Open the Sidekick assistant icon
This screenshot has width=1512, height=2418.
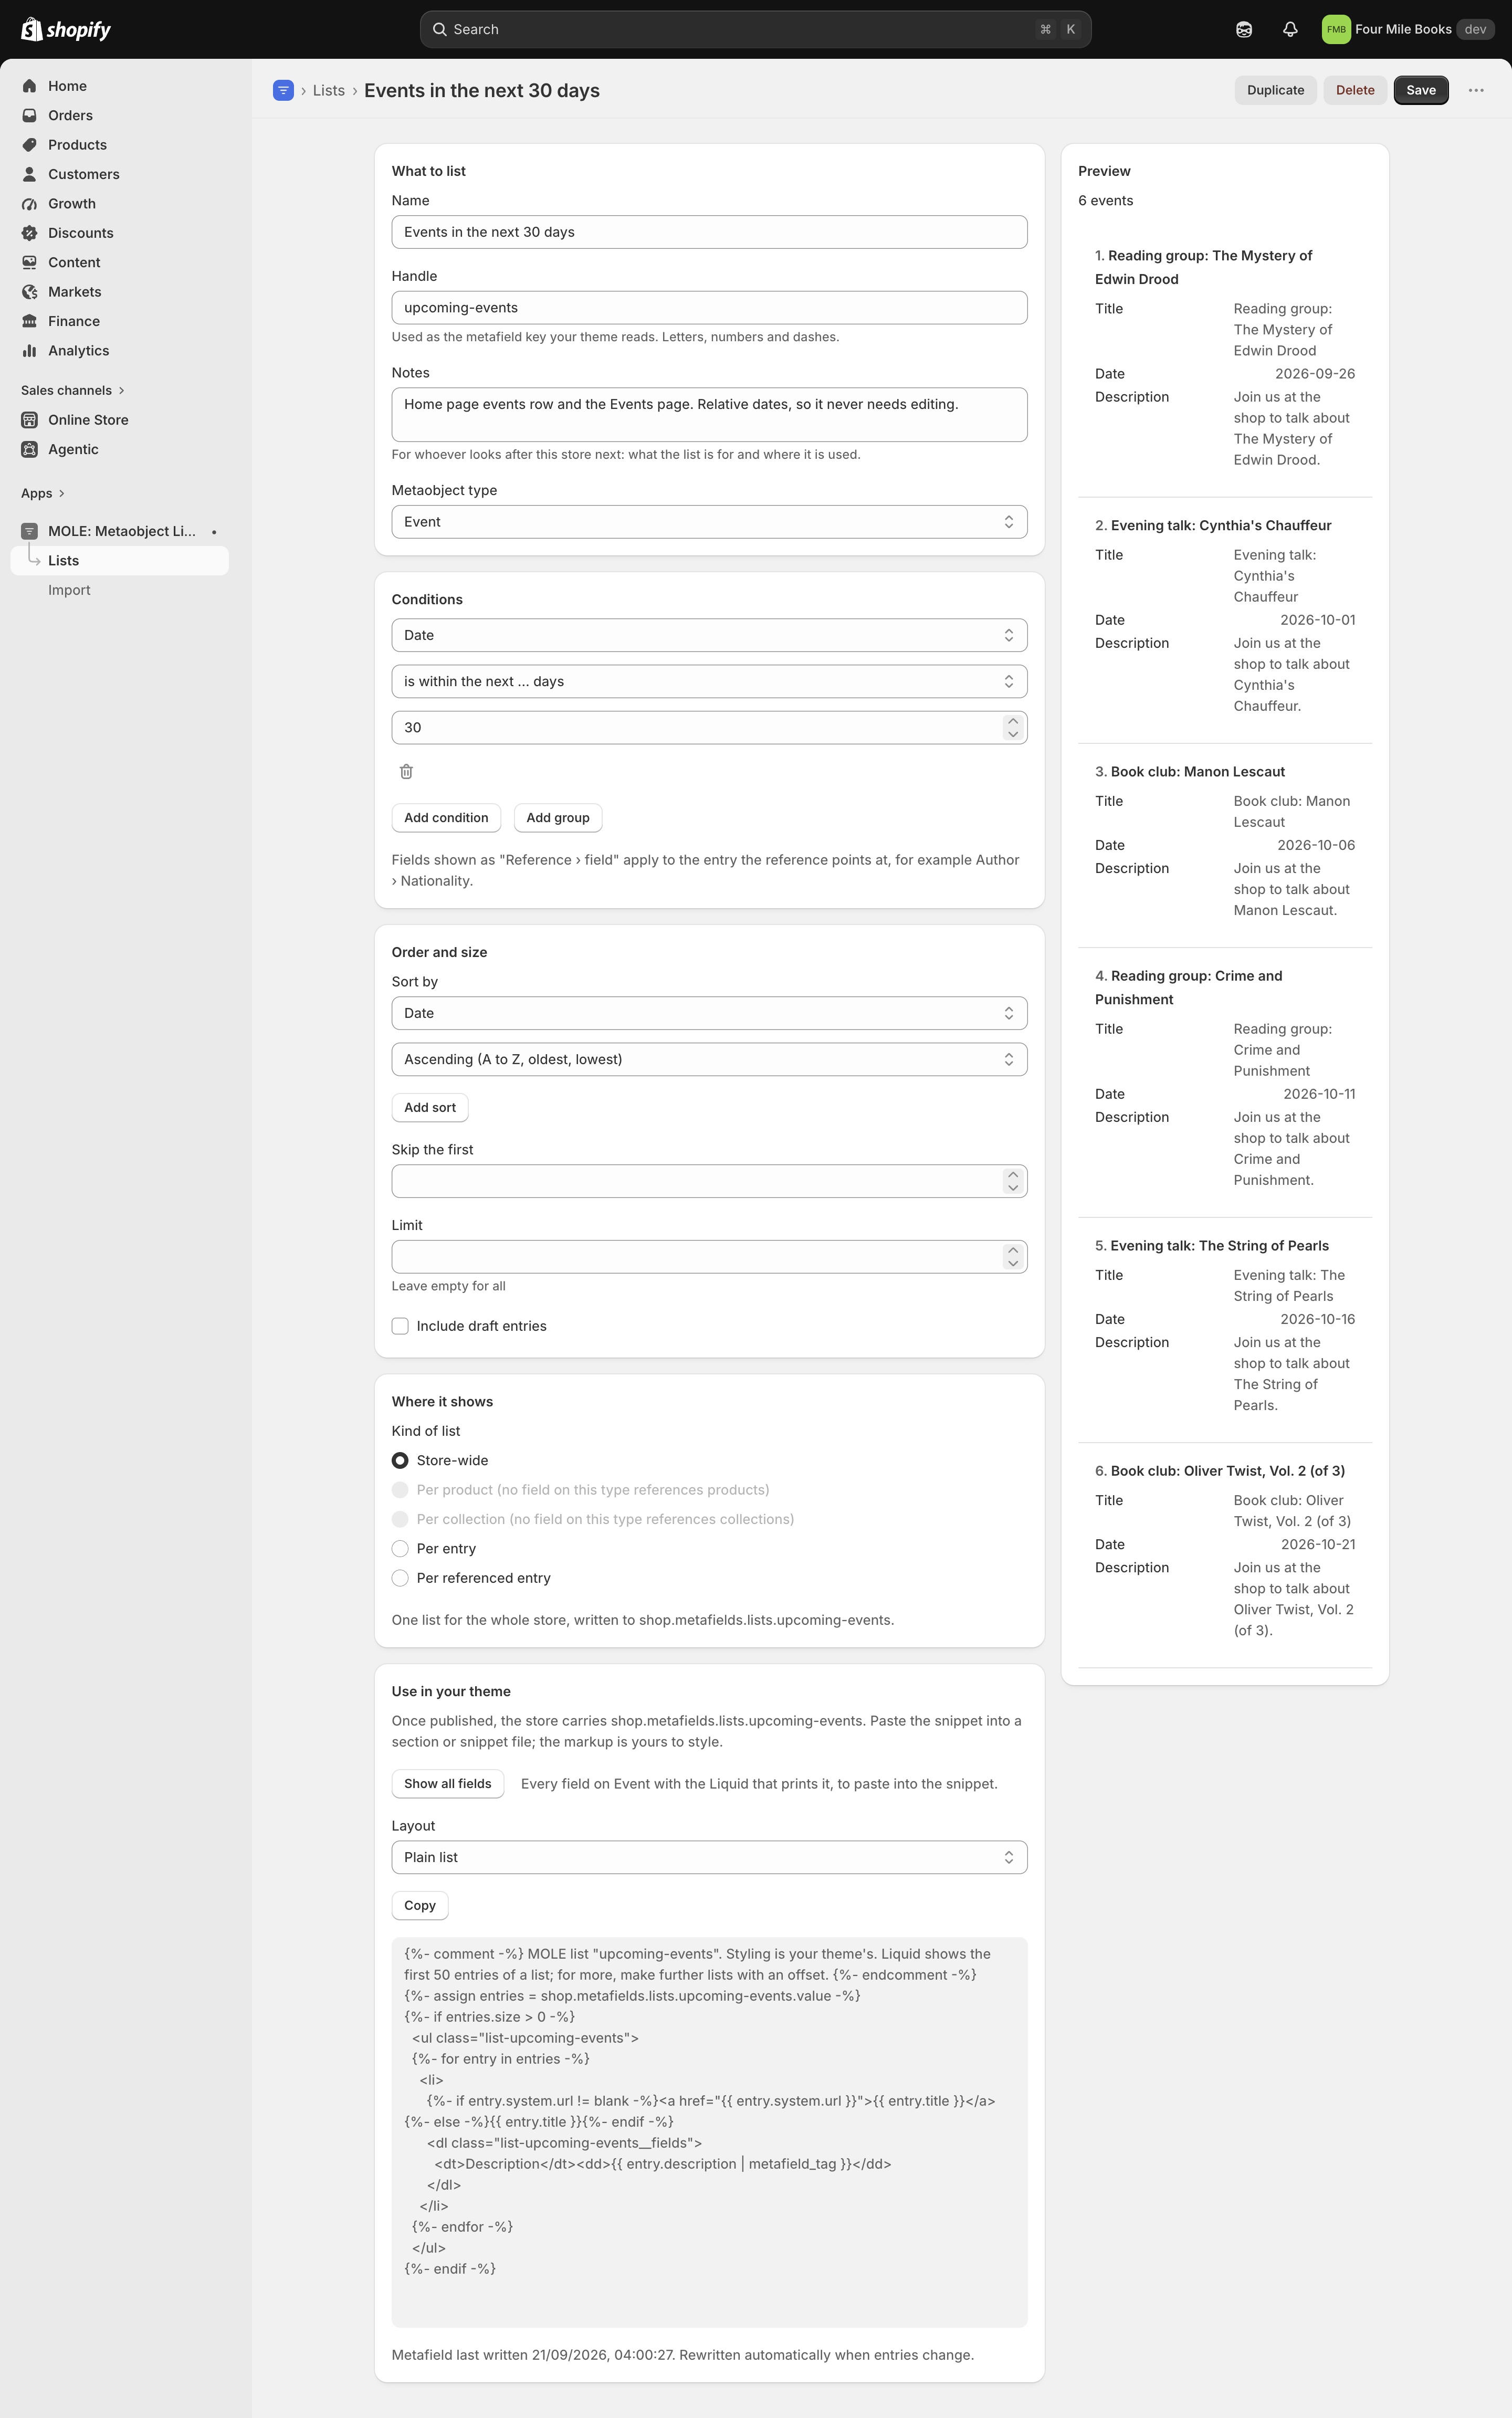[x=1243, y=29]
